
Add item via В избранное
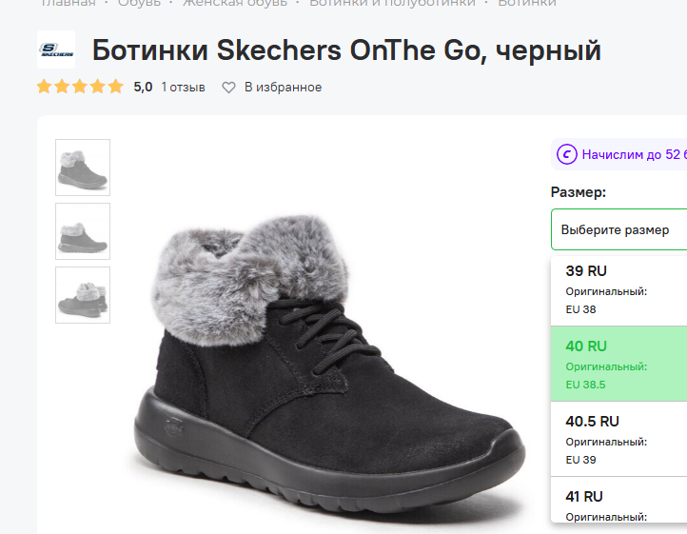pyautogui.click(x=282, y=88)
